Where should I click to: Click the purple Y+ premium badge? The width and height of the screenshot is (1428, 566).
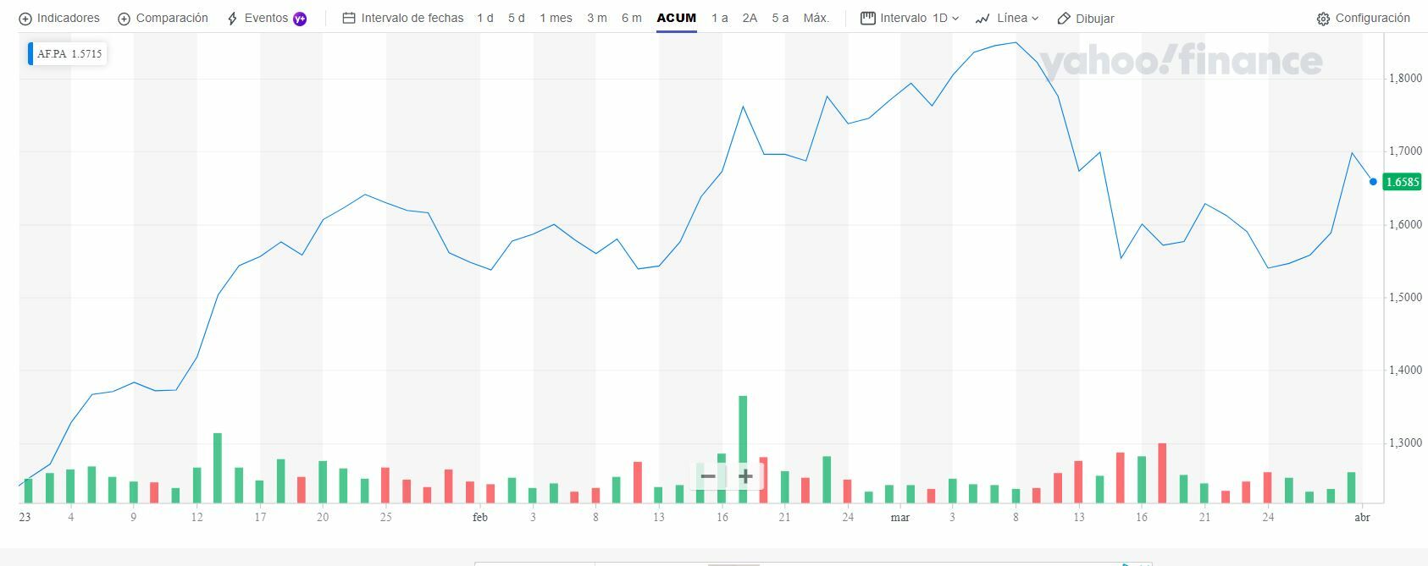pyautogui.click(x=300, y=19)
